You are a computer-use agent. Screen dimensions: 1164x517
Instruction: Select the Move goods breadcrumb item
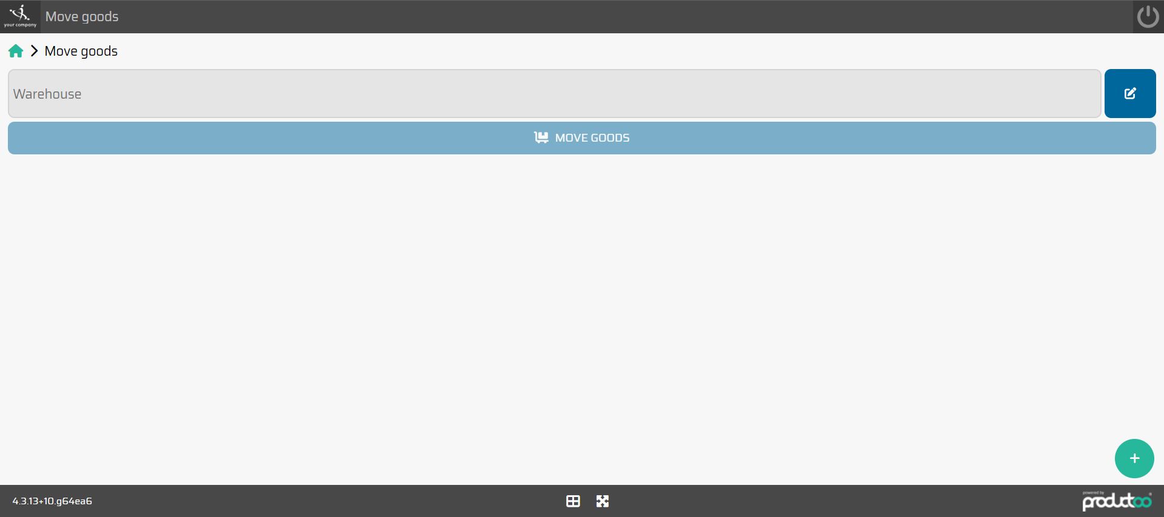(81, 51)
